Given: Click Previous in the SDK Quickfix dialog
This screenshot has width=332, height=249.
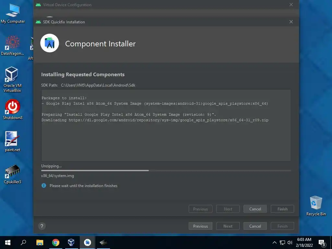Looking at the screenshot, I should tap(200, 209).
